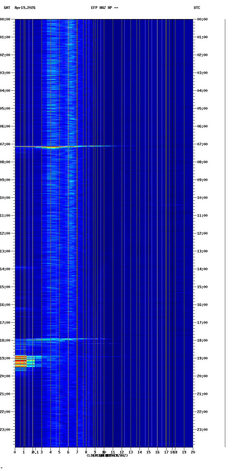The height and width of the screenshot is (471, 238).
Task: Select the 03:00 mark on the UTC axis
Action: point(202,73)
